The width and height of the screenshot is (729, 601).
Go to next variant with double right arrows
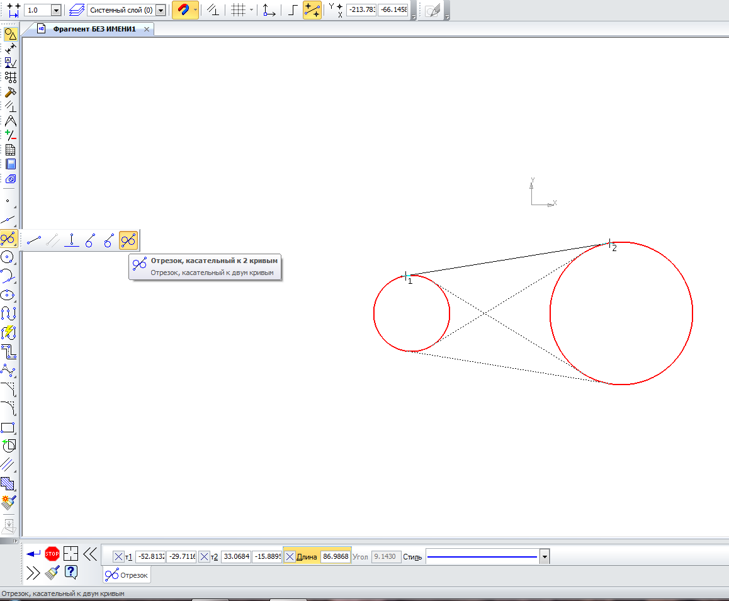pos(33,573)
